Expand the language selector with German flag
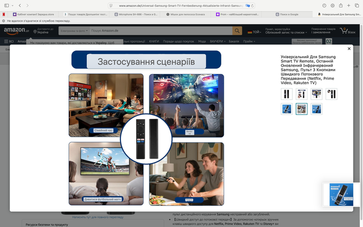 (x=254, y=32)
